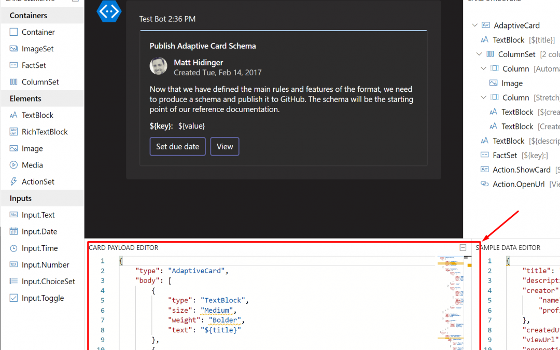Collapse the AdaptiveCard tree node
Viewport: 560px width, 350px height.
(474, 25)
